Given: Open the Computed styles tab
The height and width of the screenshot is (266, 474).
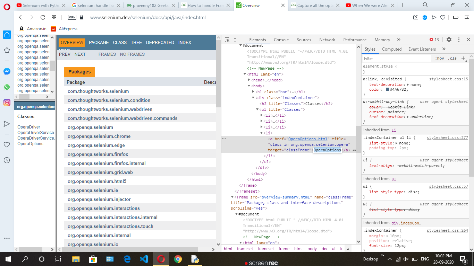Looking at the screenshot, I should point(392,49).
